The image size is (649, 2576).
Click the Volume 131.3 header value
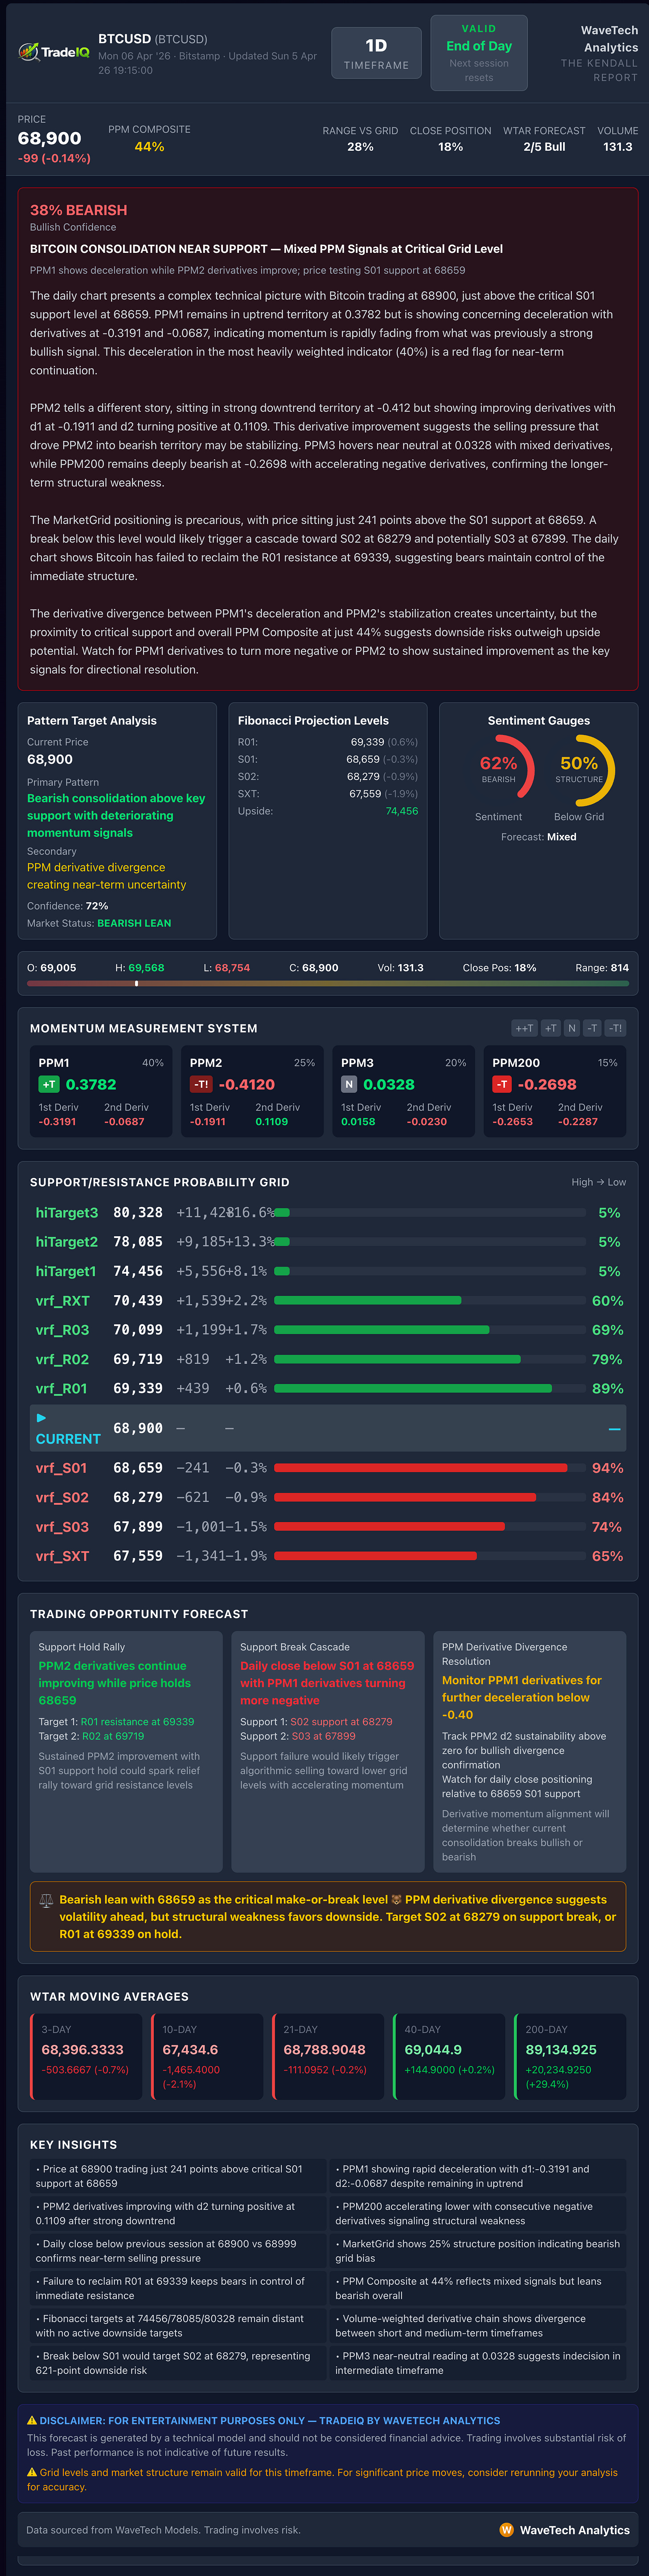[x=618, y=147]
